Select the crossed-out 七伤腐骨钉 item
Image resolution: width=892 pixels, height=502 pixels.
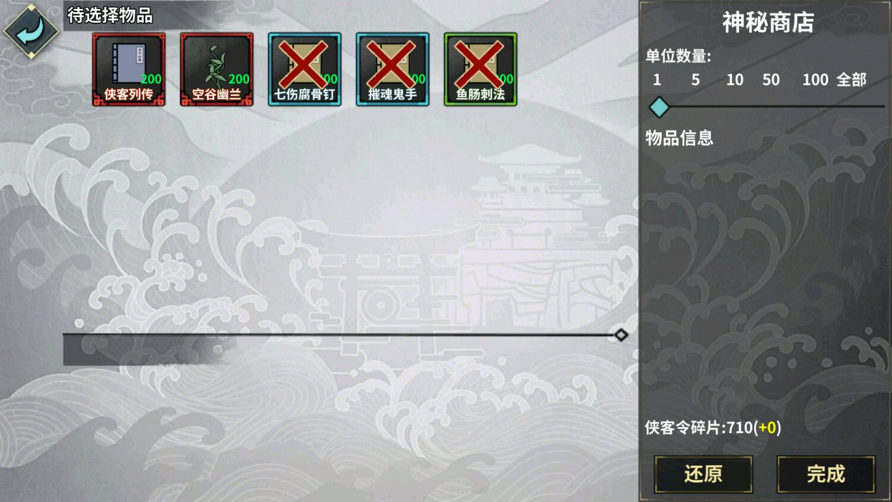(x=304, y=70)
